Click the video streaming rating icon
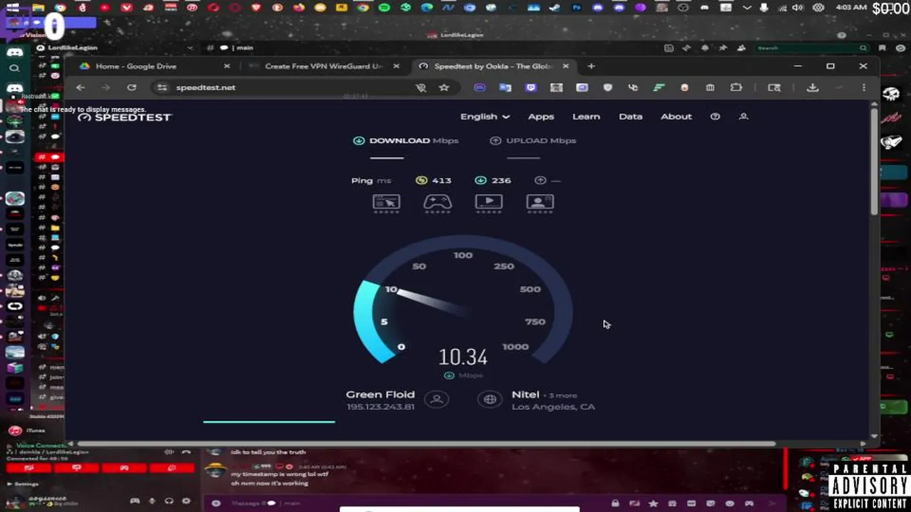 (489, 203)
